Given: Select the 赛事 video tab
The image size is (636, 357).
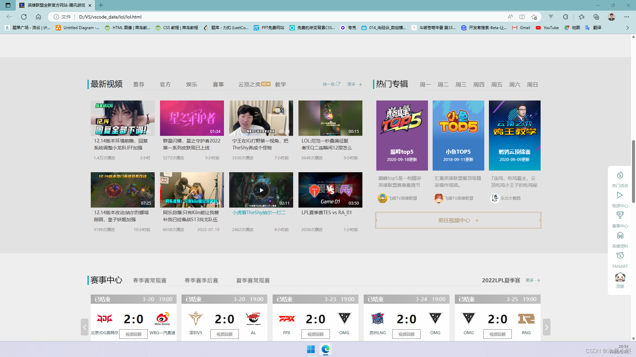Looking at the screenshot, I should tap(218, 85).
